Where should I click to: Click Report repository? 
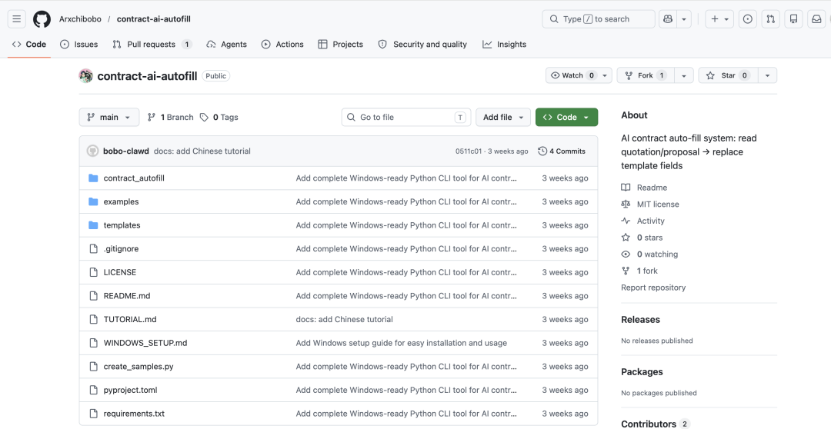pyautogui.click(x=653, y=288)
